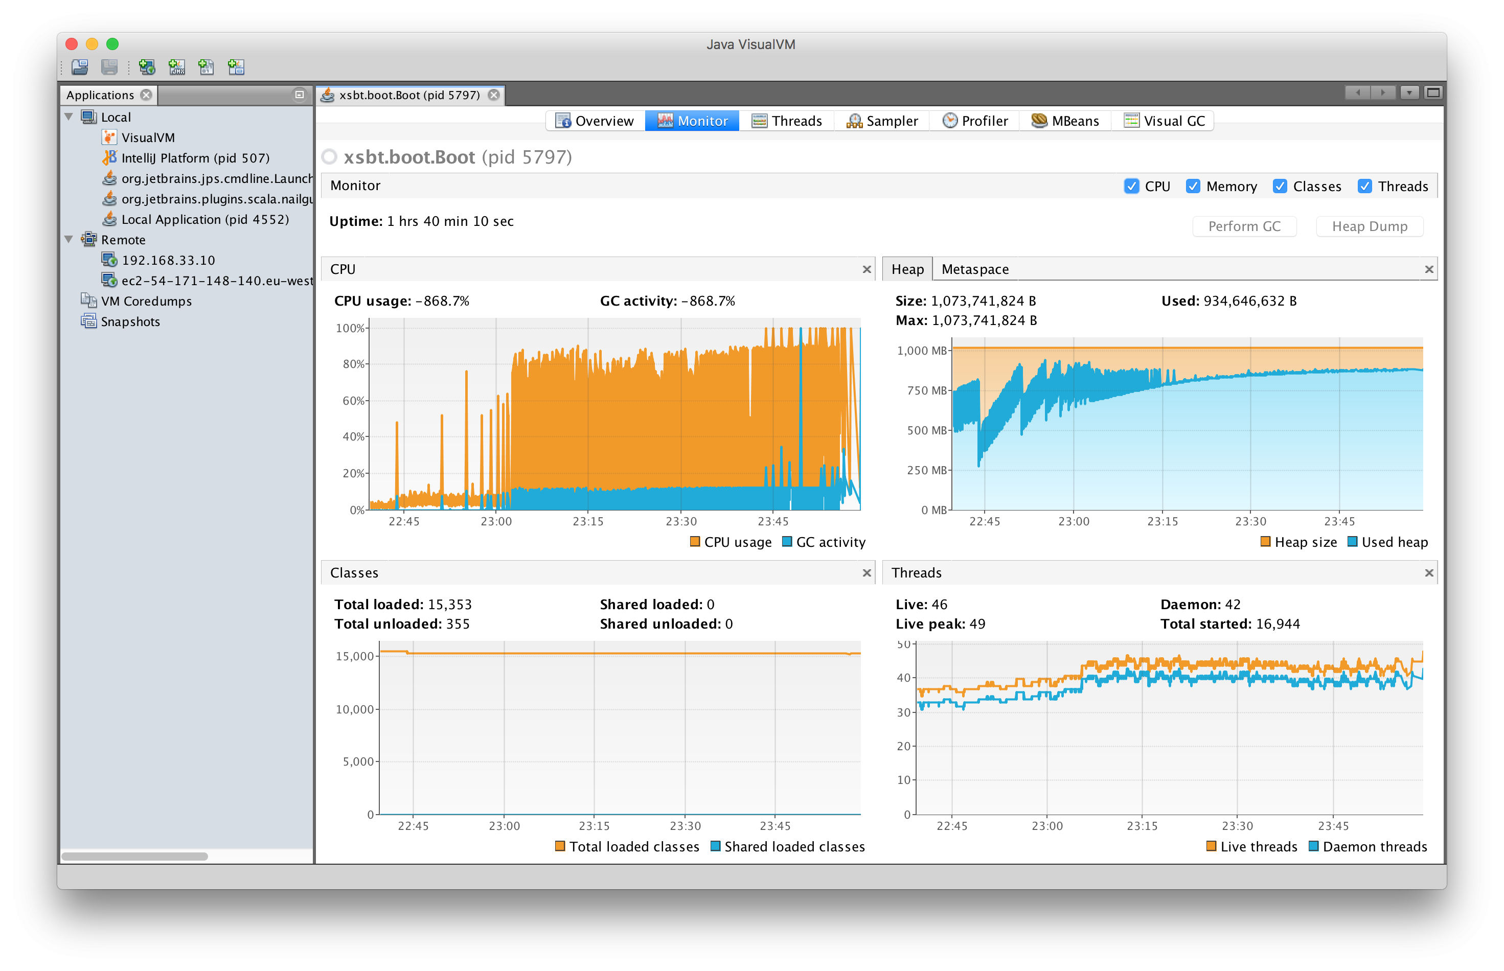
Task: Select the Snapshots tree item
Action: [130, 321]
